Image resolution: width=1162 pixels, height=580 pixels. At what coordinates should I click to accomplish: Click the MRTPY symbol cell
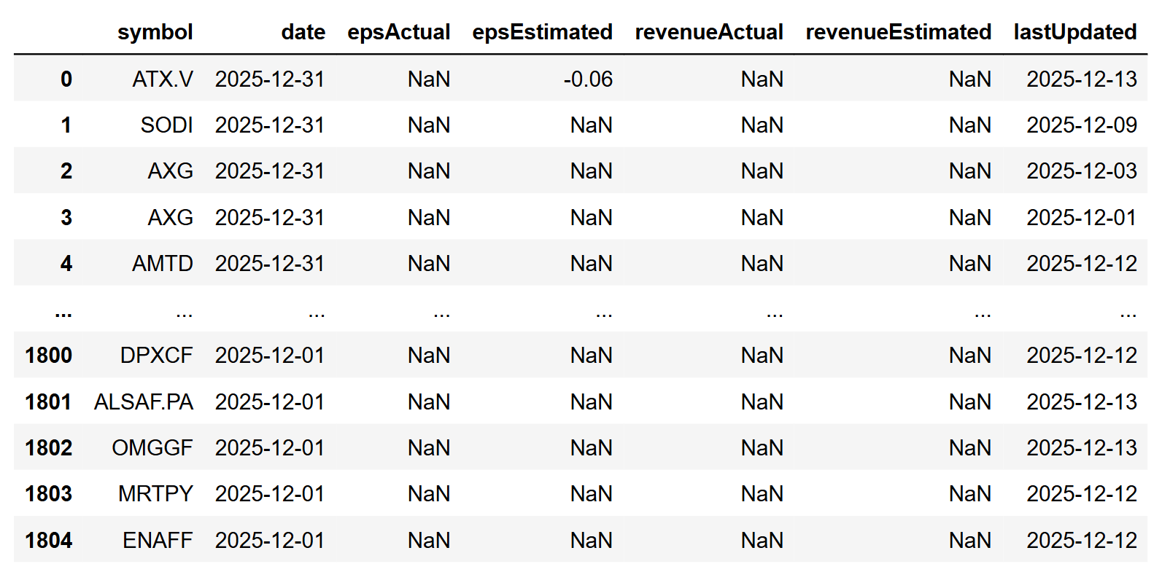click(x=155, y=494)
